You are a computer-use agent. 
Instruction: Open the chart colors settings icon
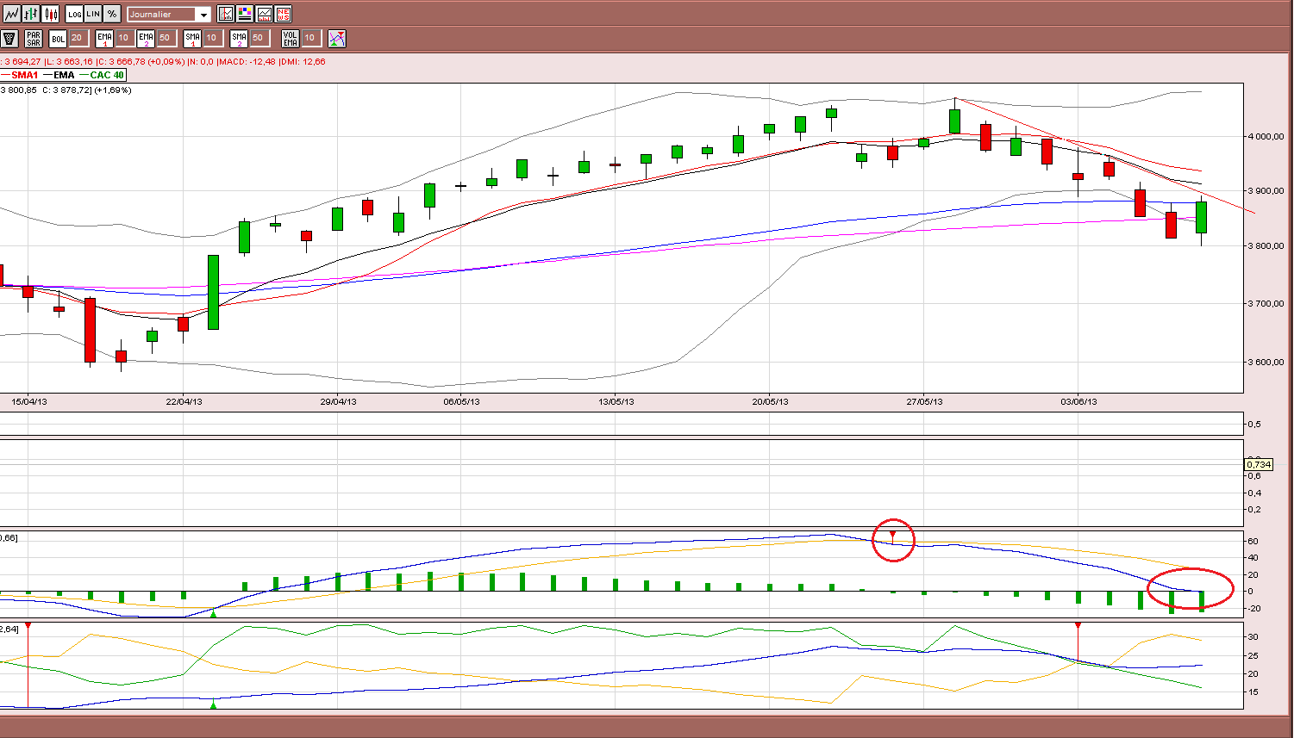point(245,14)
